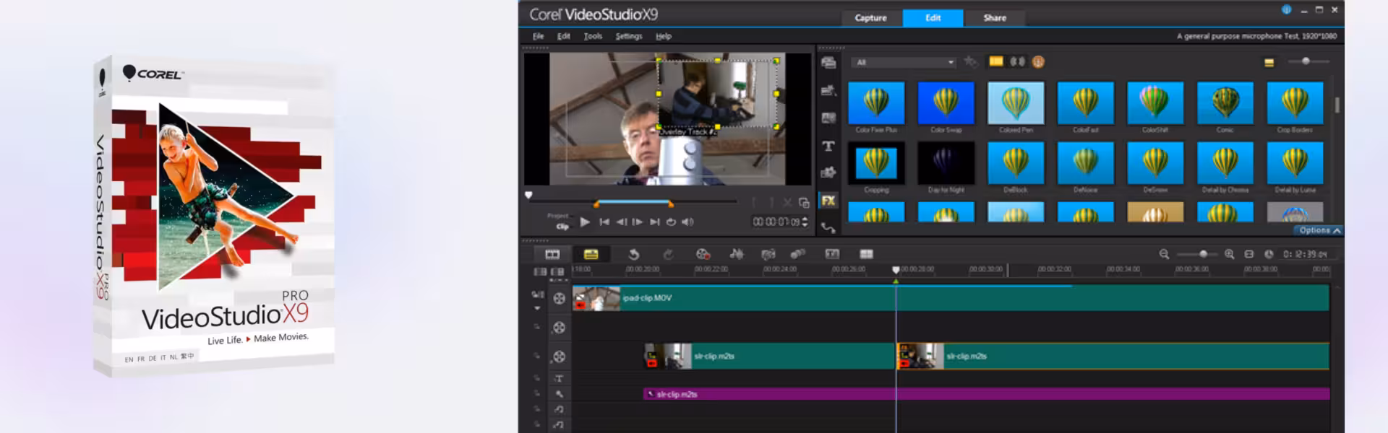Open the All filter category dropdown
1388x433 pixels.
904,63
